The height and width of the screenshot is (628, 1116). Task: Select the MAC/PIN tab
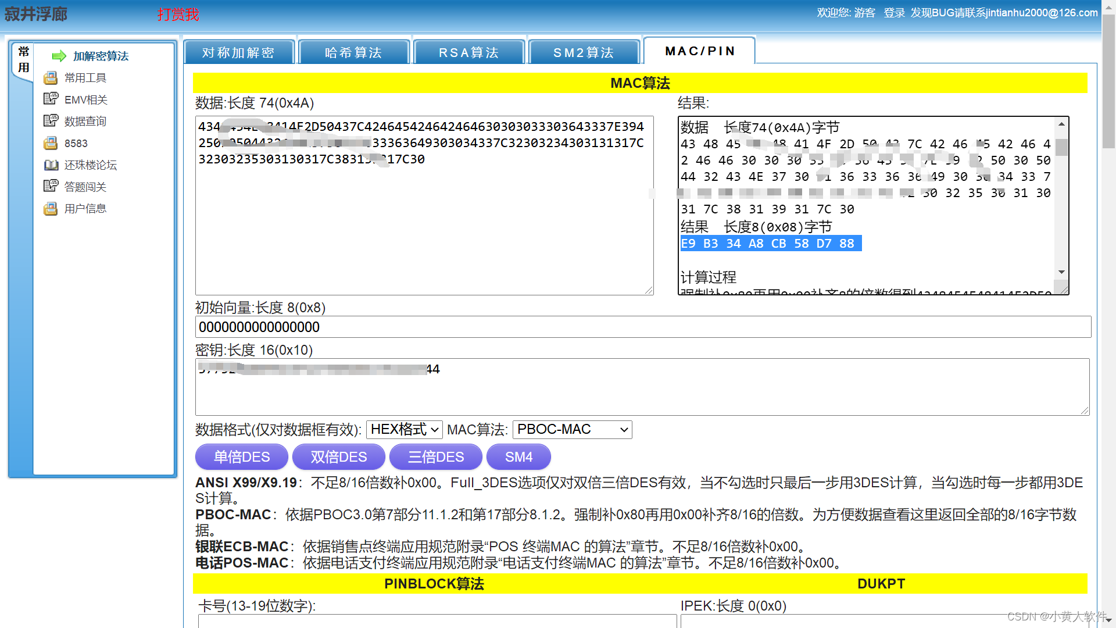(700, 51)
